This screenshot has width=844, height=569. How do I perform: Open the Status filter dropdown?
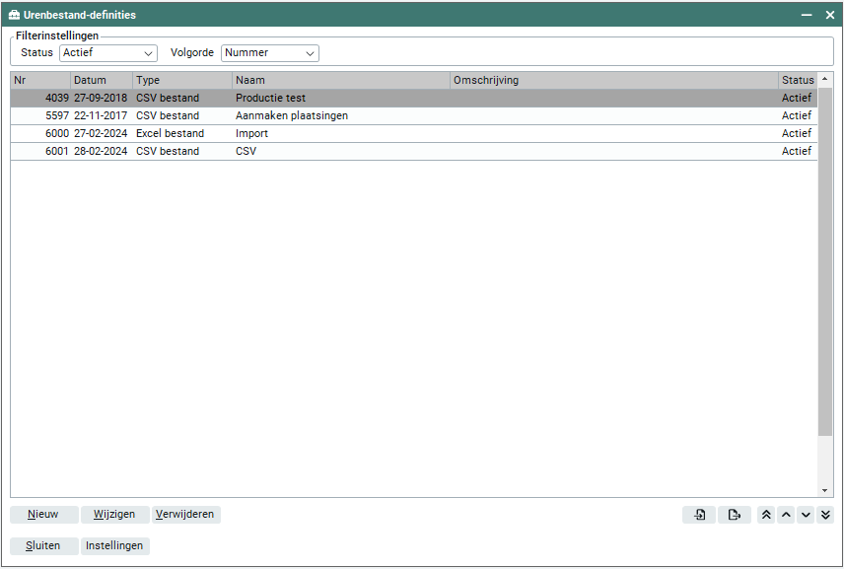pos(108,53)
